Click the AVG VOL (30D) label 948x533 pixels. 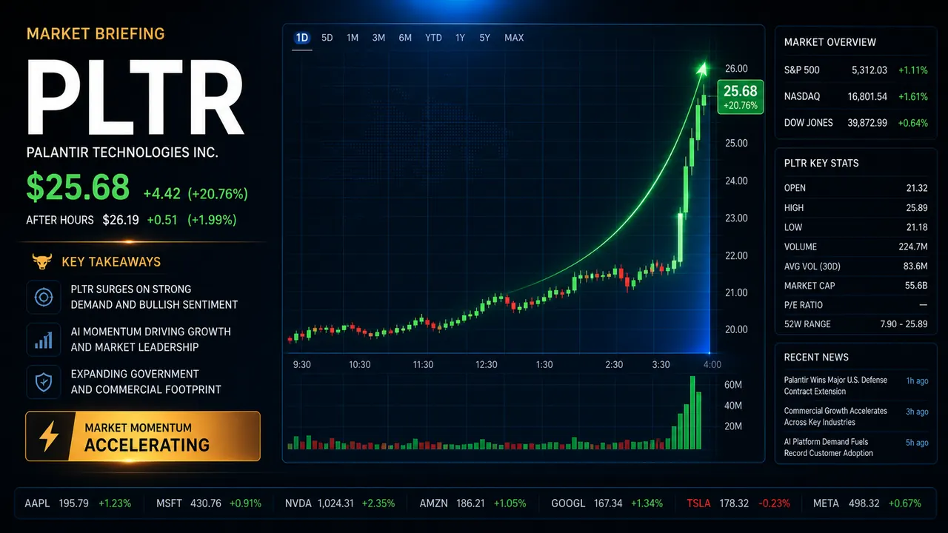(812, 266)
